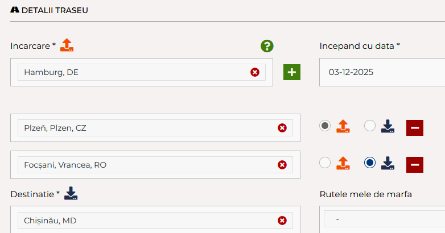The height and width of the screenshot is (233, 445).
Task: Clear the Hamburg, DE loading location
Action: (x=254, y=72)
